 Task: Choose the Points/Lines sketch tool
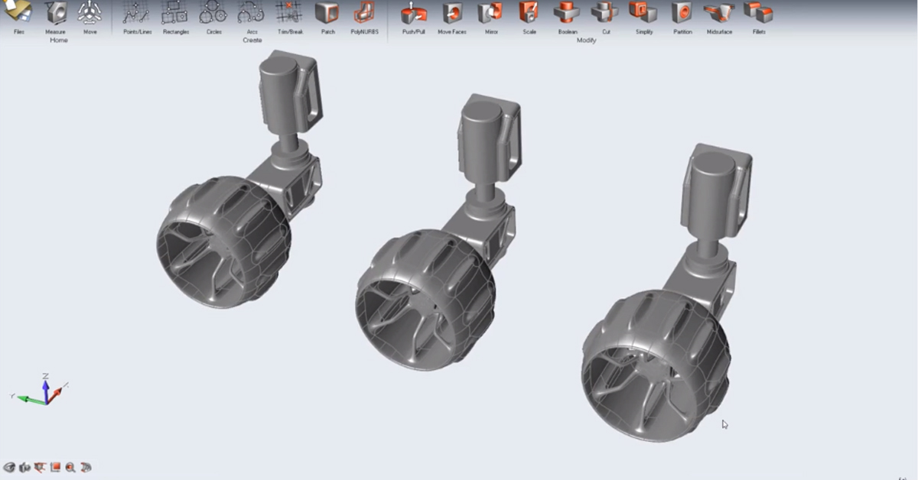[x=136, y=13]
